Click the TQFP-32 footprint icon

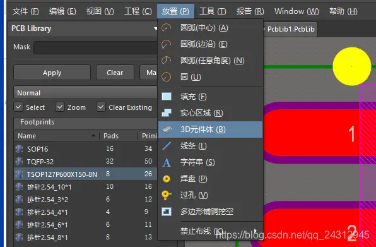(x=19, y=161)
